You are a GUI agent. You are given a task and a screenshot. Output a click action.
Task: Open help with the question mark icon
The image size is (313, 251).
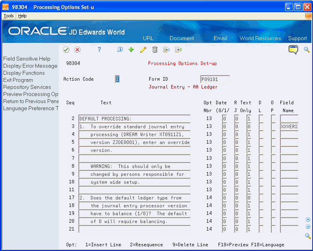point(99,50)
